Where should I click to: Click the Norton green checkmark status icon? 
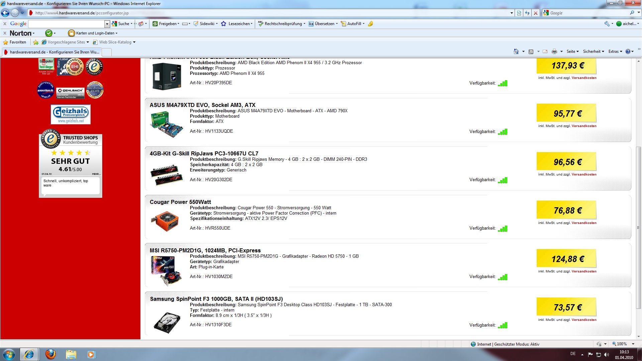click(49, 33)
